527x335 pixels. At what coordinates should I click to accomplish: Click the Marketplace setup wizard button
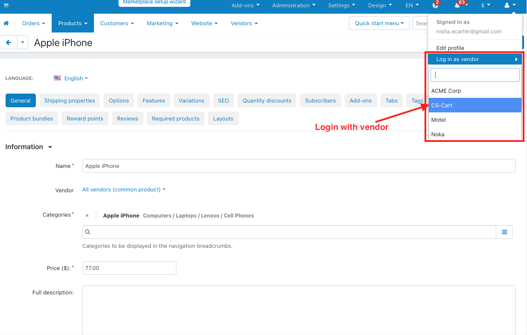154,3
